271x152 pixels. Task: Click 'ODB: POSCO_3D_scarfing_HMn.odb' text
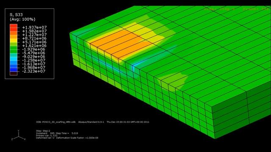point(56,122)
